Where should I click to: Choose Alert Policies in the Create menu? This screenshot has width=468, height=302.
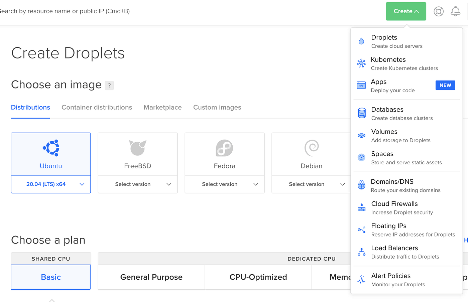pos(406,280)
